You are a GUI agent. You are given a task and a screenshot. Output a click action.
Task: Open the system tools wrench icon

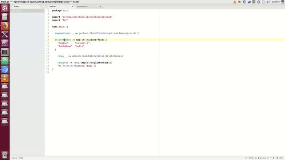(x=5, y=35)
